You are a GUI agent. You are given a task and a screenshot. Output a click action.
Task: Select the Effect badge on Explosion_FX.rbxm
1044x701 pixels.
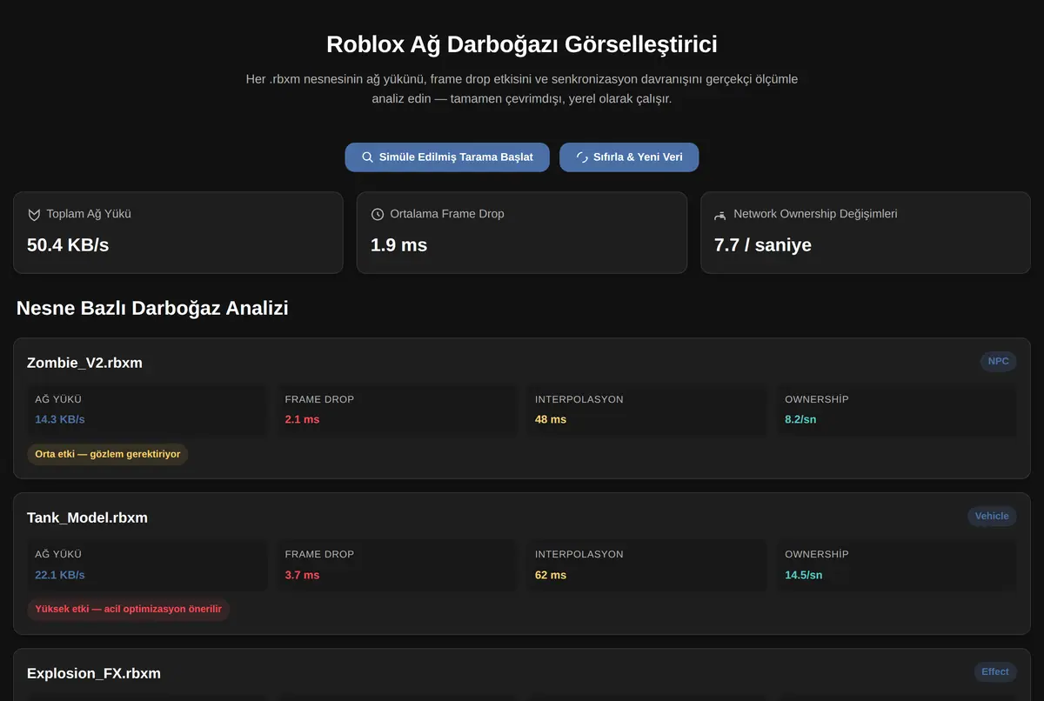point(995,672)
